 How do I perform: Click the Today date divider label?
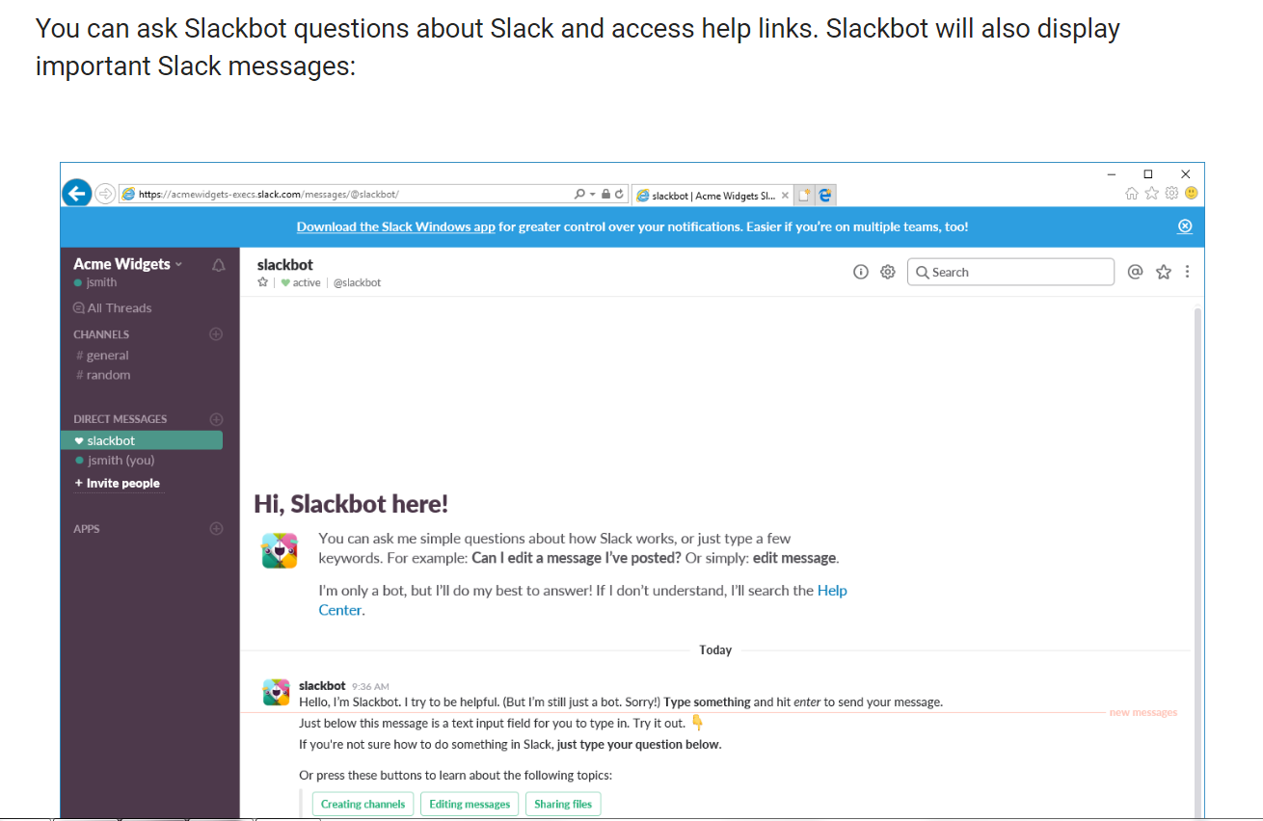coord(715,650)
